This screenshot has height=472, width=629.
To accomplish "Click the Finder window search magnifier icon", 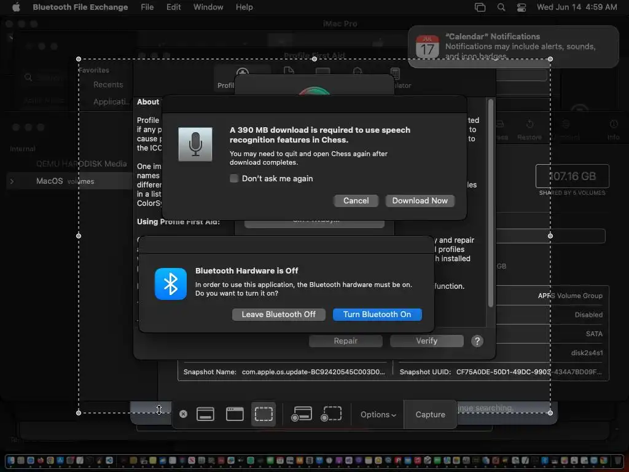I will click(28, 77).
